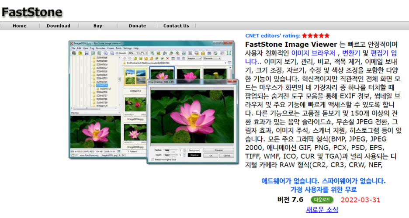The width and height of the screenshot is (409, 218).
Task: Select folder D20040622 in the tree
Action: click(x=102, y=68)
